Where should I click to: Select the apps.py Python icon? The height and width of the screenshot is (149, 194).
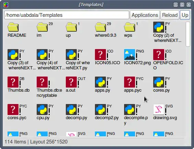[x=100, y=82]
